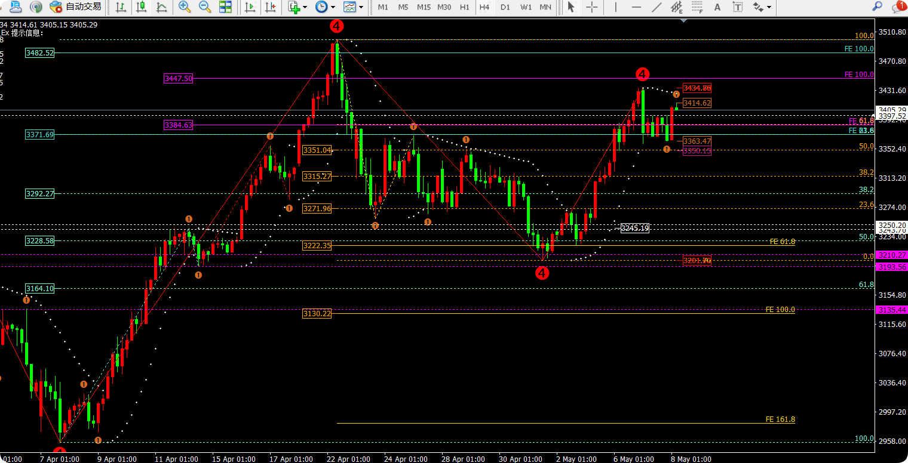Open chat notifications with red badge
The image size is (908, 463).
898,7
